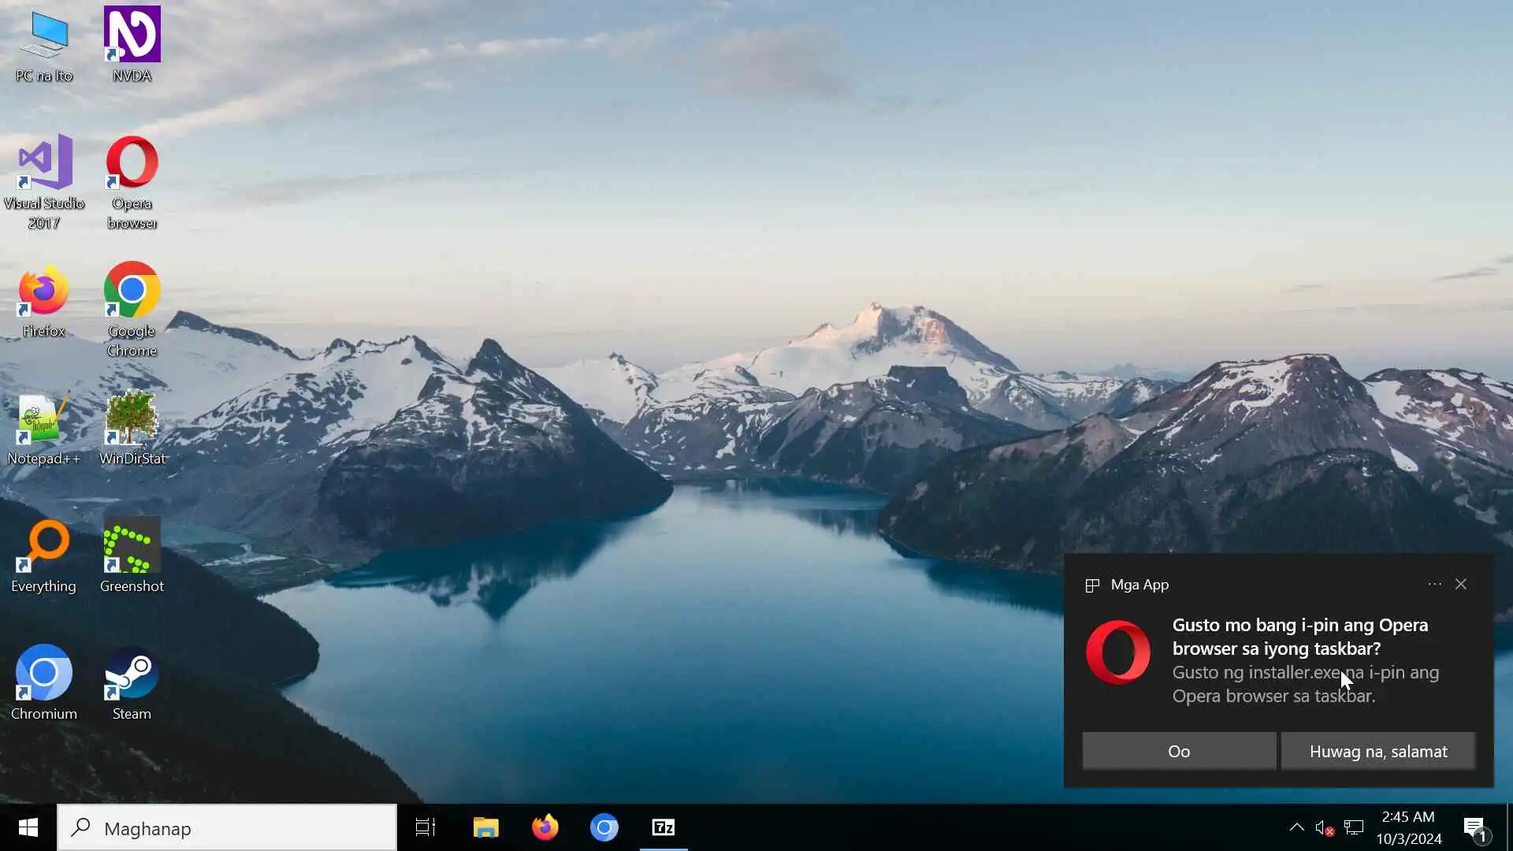Select the Visual Studio 2017 desktop icon

click(x=44, y=163)
